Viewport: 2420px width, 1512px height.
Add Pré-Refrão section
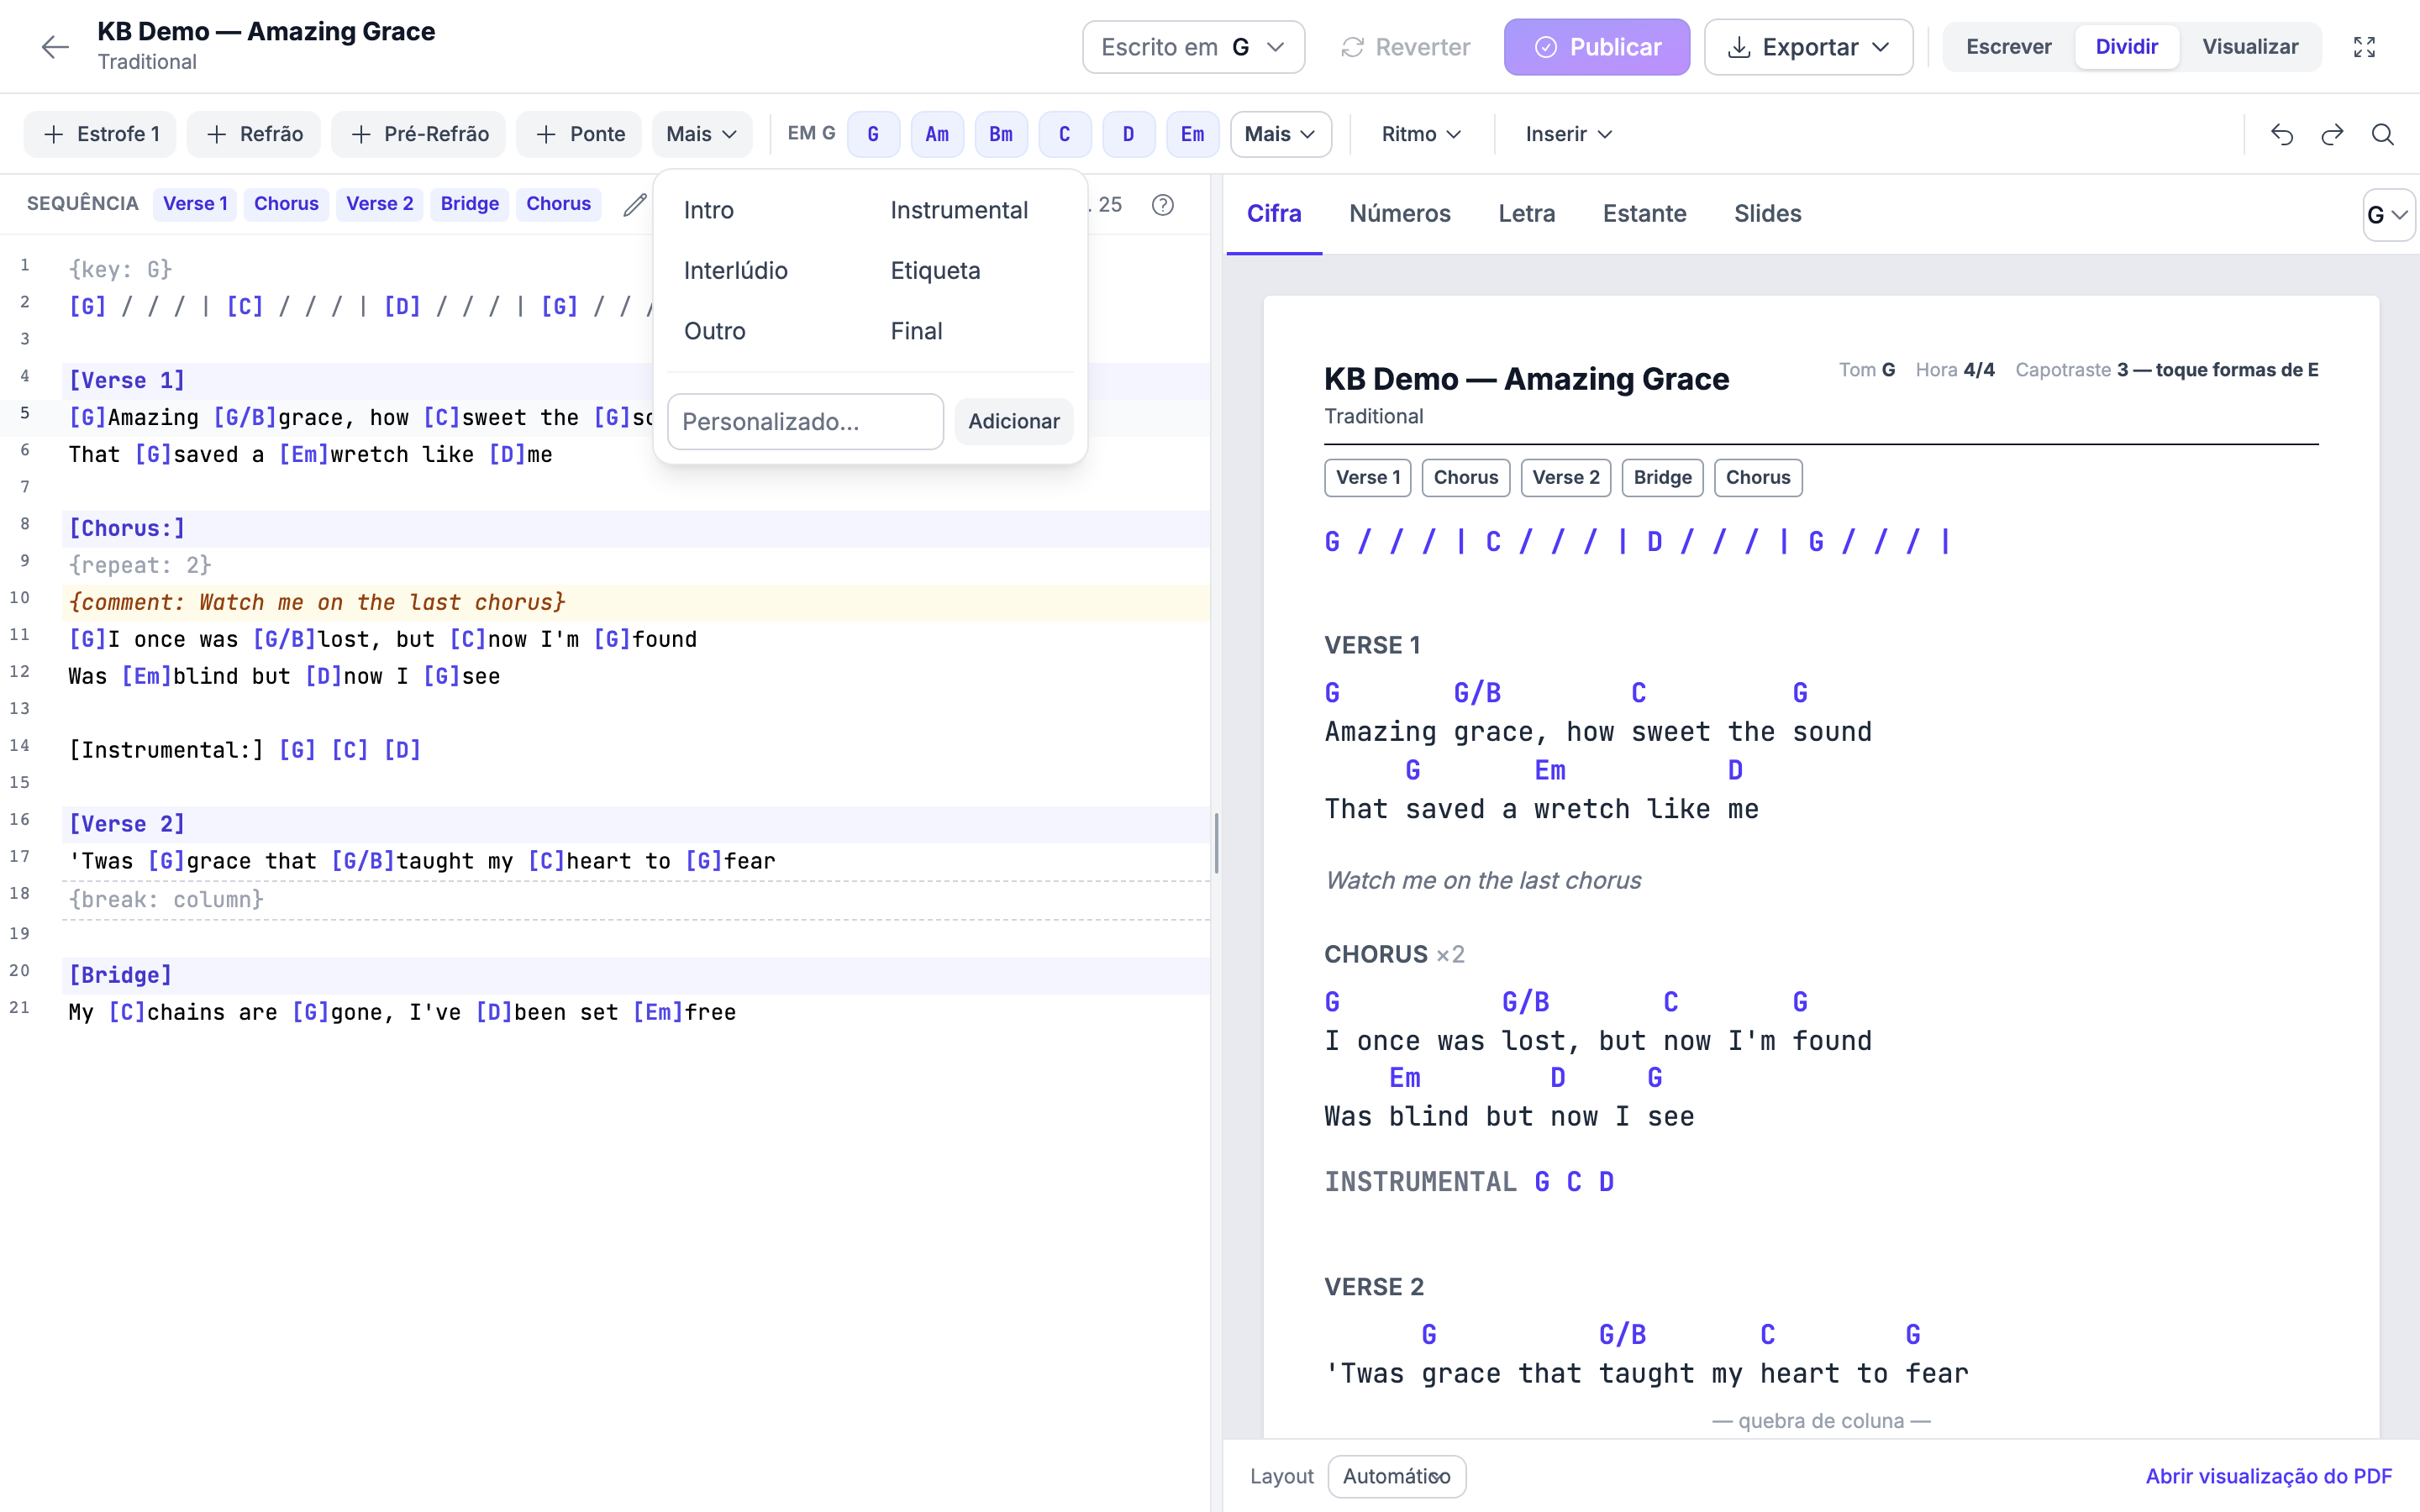point(418,134)
